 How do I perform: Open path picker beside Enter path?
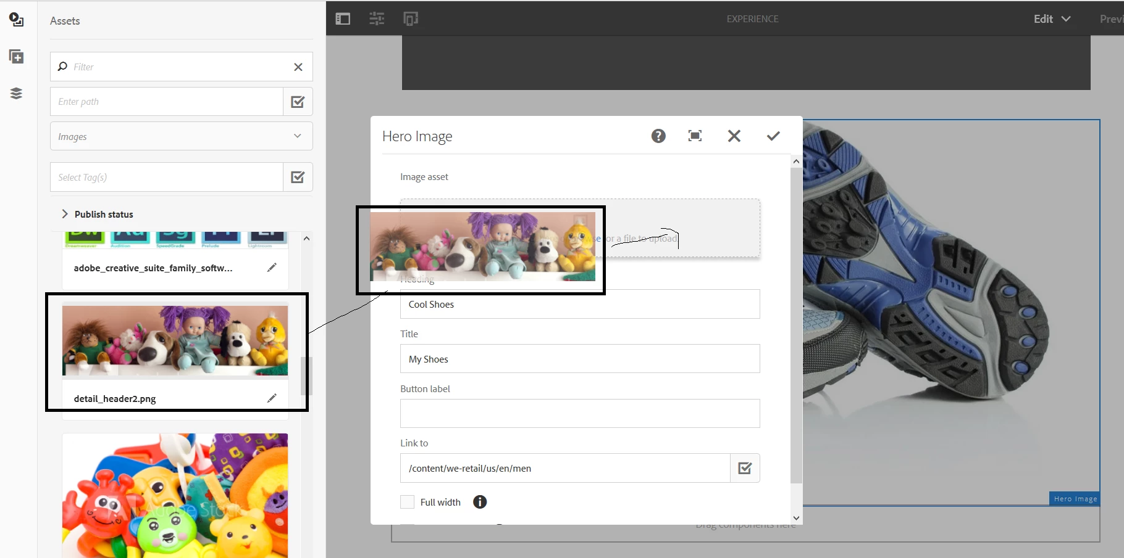tap(298, 102)
